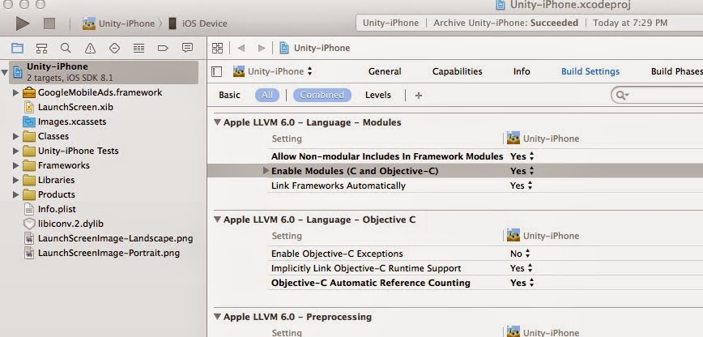
Task: Change Link Frameworks Automatically value
Action: point(522,186)
